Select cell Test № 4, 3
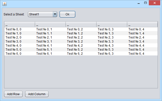 112,45
